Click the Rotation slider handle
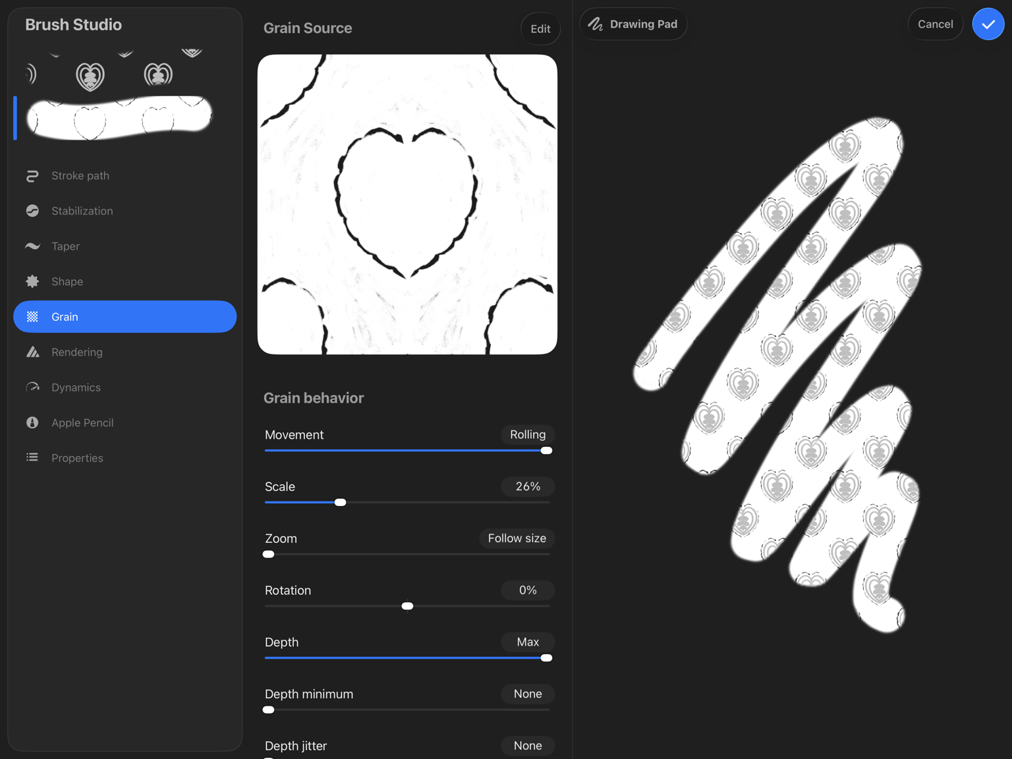 (407, 606)
